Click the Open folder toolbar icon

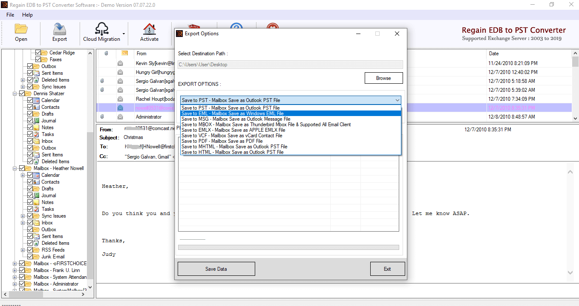[x=21, y=28]
